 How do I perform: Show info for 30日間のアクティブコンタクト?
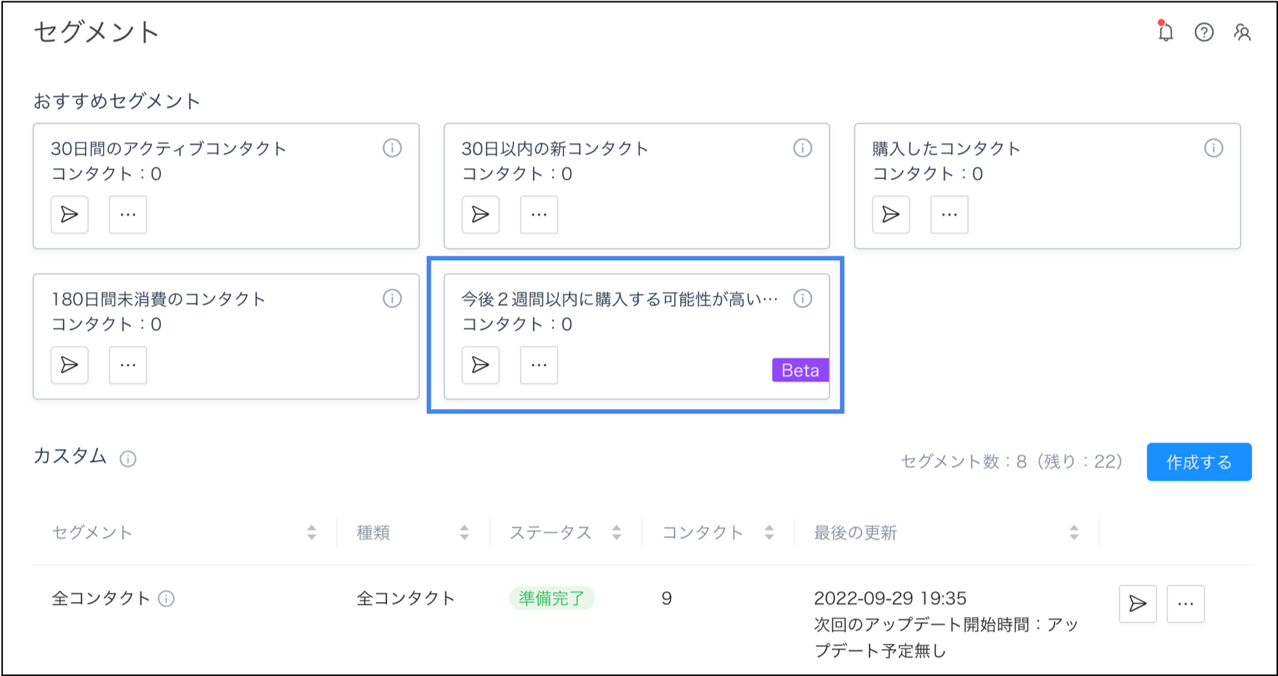(x=392, y=148)
